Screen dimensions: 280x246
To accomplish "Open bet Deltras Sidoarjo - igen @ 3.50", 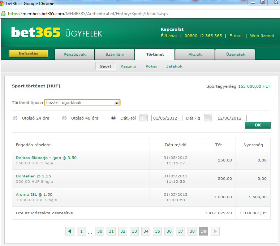I will point(46,157).
